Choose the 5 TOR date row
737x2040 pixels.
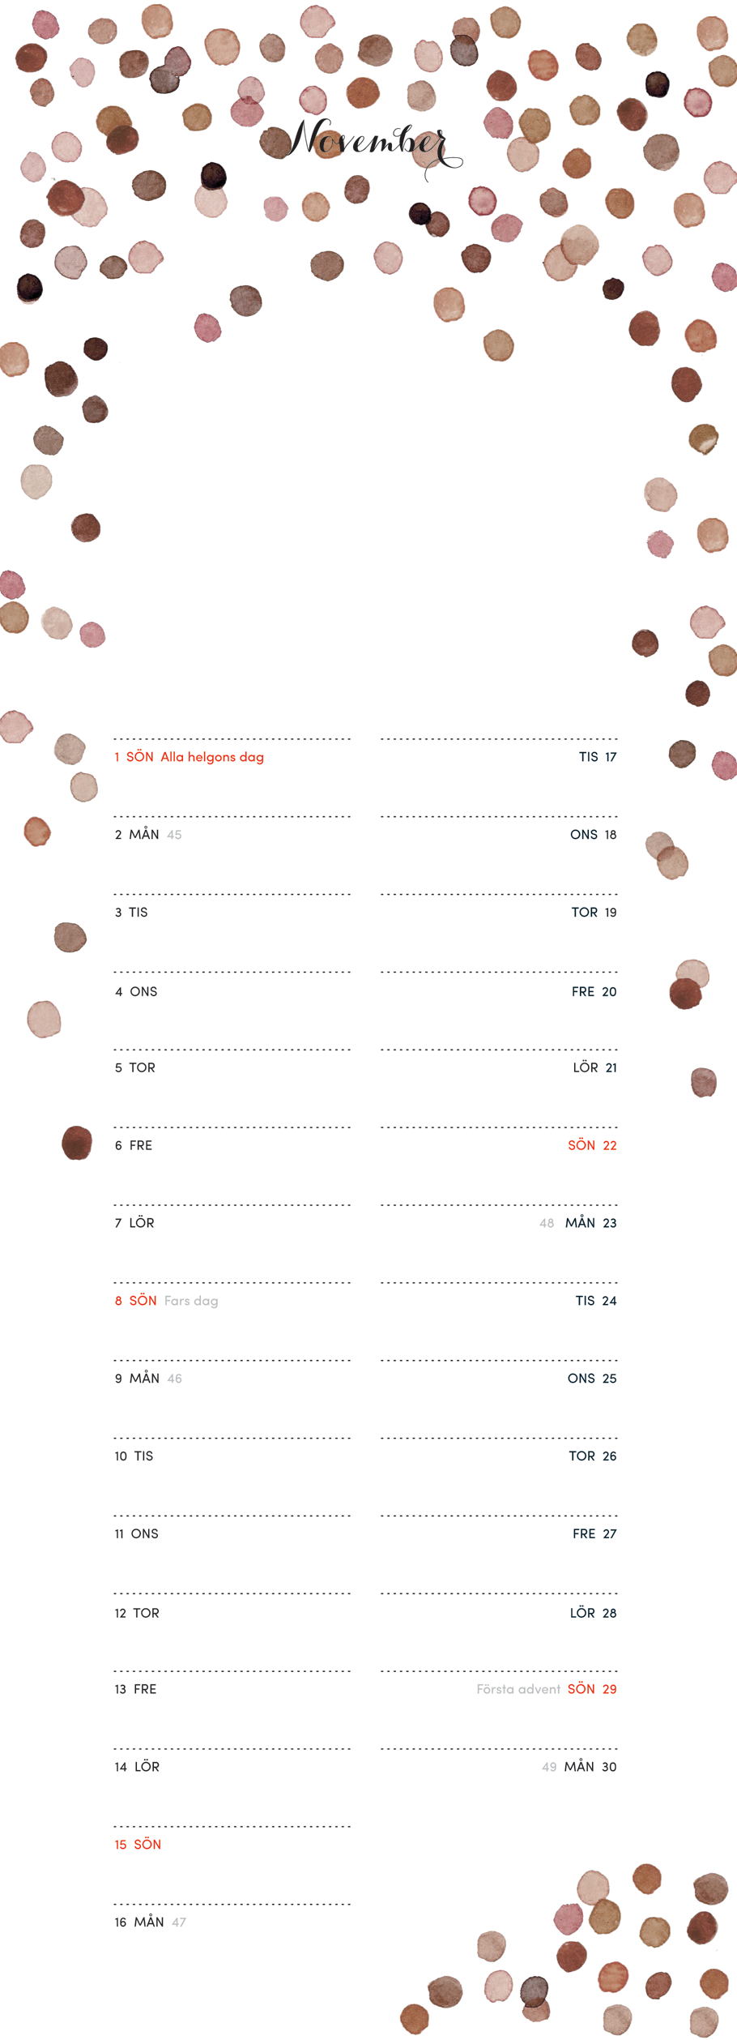(134, 1068)
